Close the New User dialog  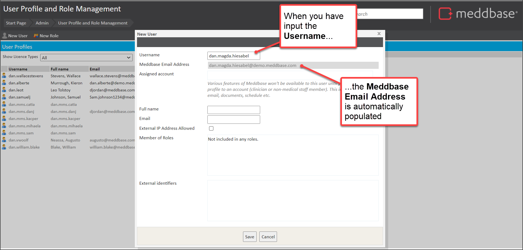pyautogui.click(x=379, y=34)
